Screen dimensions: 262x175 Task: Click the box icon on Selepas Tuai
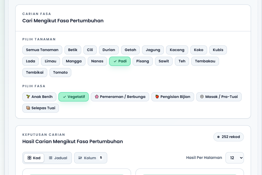28,108
